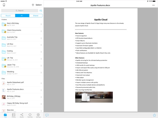Open Sea.mov video file
This screenshot has height=118, width=158.
[x=22, y=110]
